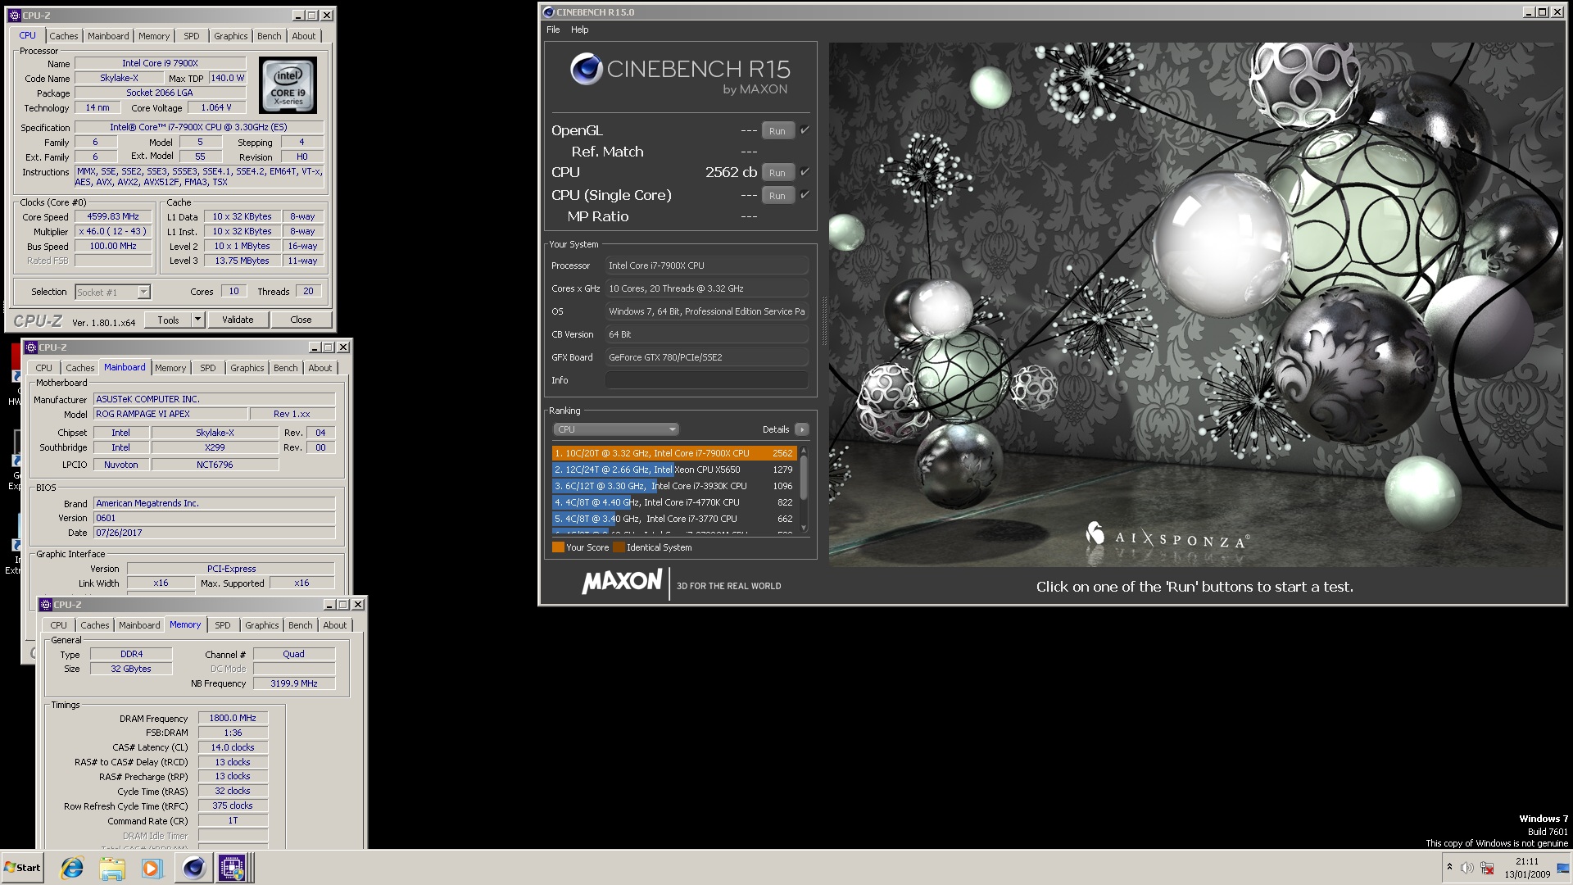Viewport: 1573px width, 885px height.
Task: Open Graphics tab in the Mainboard CPU-Z window
Action: click(247, 368)
